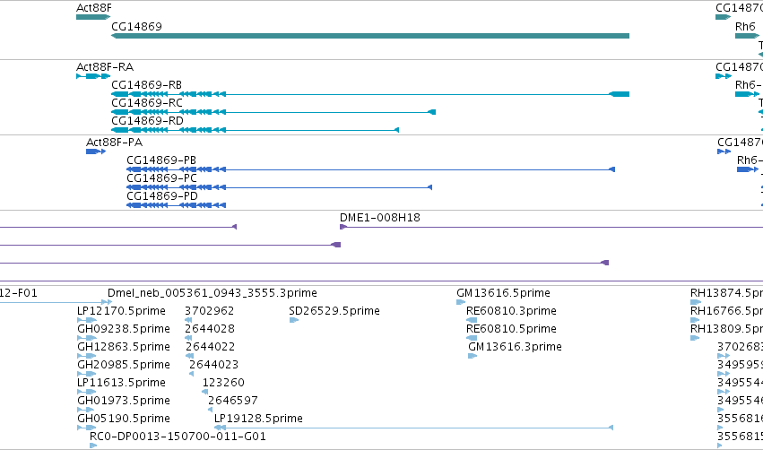Select the CG14869-PB protein label
This screenshot has width=763, height=450.
tap(161, 160)
